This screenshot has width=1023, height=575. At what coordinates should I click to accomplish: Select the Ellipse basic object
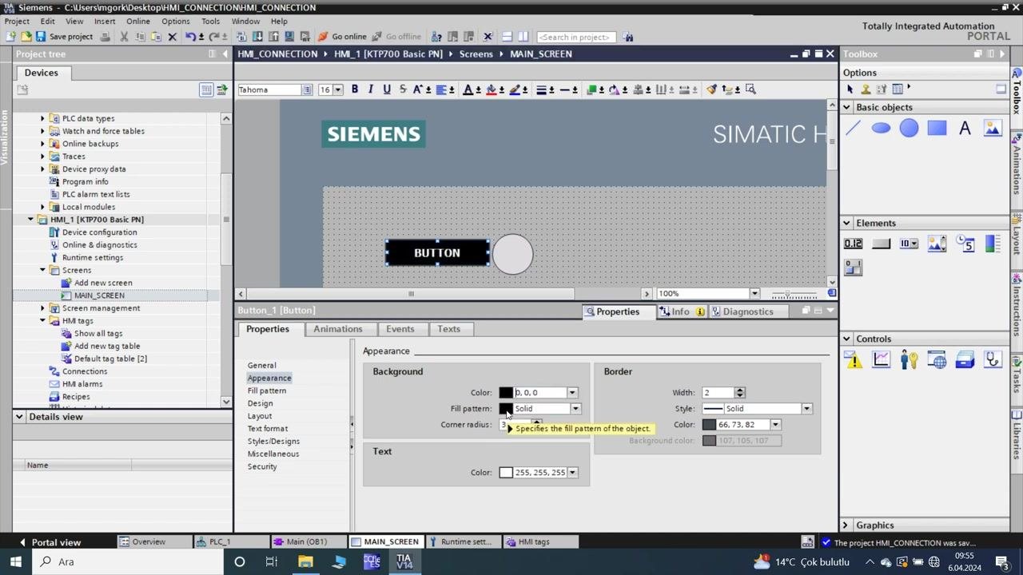coord(881,128)
